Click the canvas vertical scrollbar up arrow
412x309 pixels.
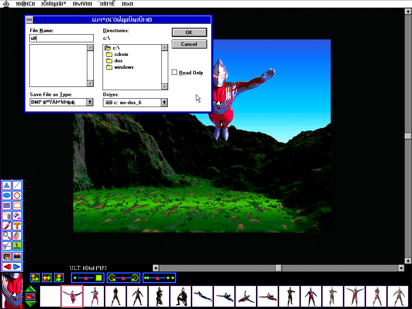408,11
